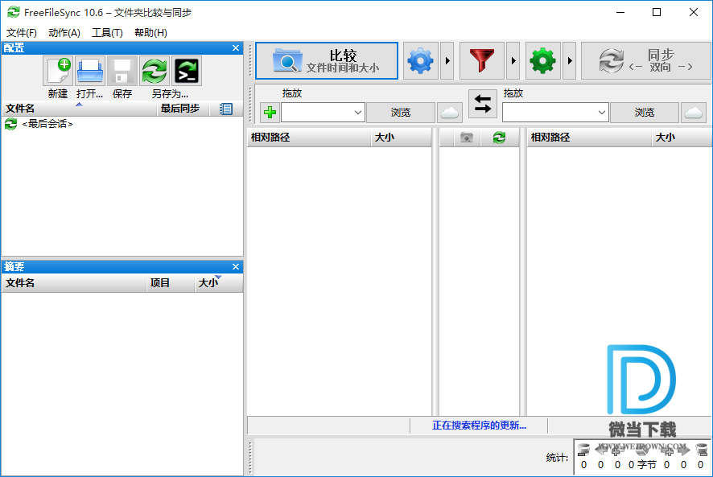The image size is (713, 477).
Task: Click the 文件名 column header in 摘要 panel
Action: 74,283
